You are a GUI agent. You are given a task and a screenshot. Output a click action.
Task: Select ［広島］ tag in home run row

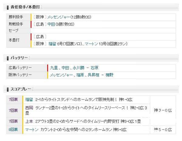[x=40, y=37]
